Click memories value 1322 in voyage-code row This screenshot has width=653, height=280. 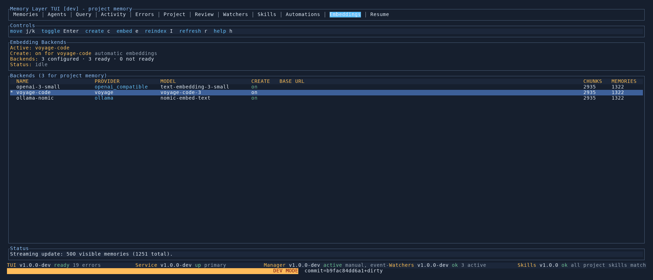[x=617, y=92]
